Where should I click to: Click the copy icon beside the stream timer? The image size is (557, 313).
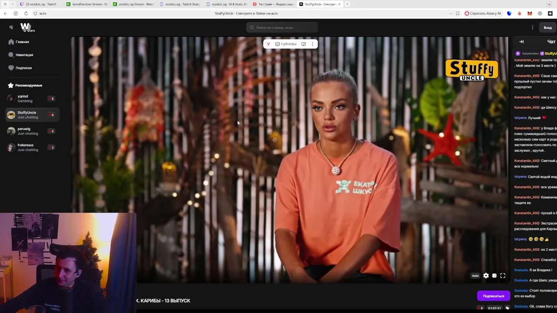[x=507, y=308]
